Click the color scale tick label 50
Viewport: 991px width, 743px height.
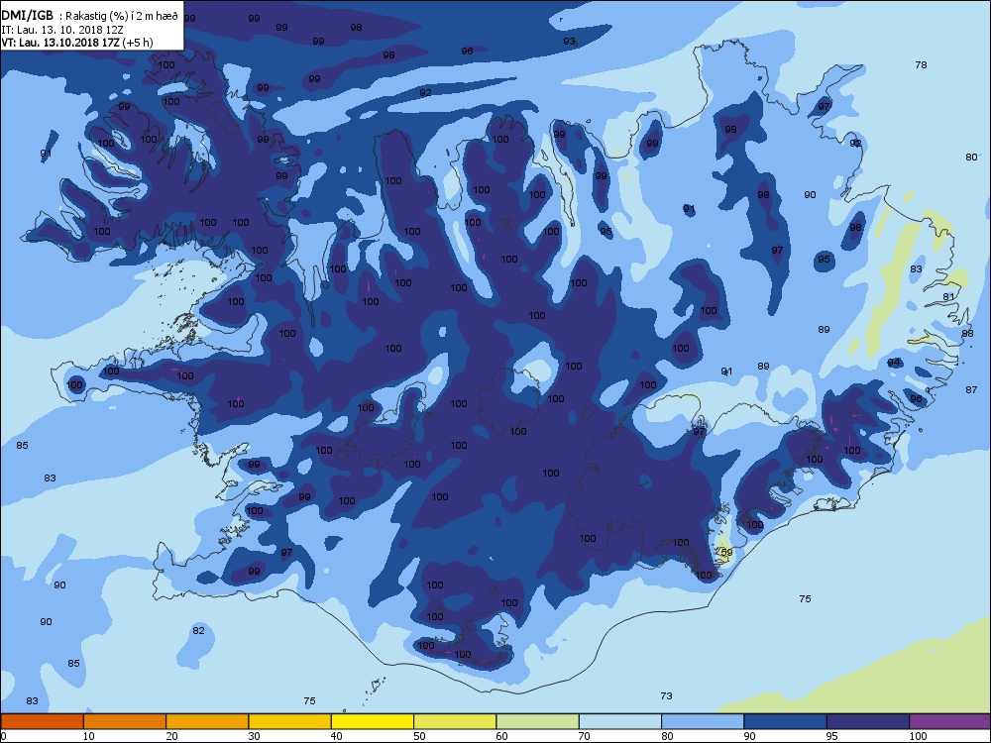point(419,736)
